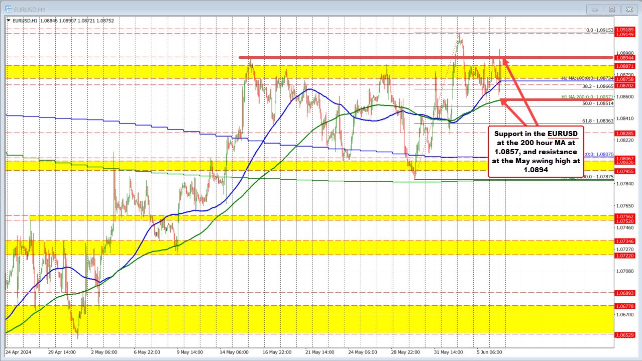Screen dimensions: 642x361
Task: Click the red 1.06893 price tag
Action: (x=625, y=293)
